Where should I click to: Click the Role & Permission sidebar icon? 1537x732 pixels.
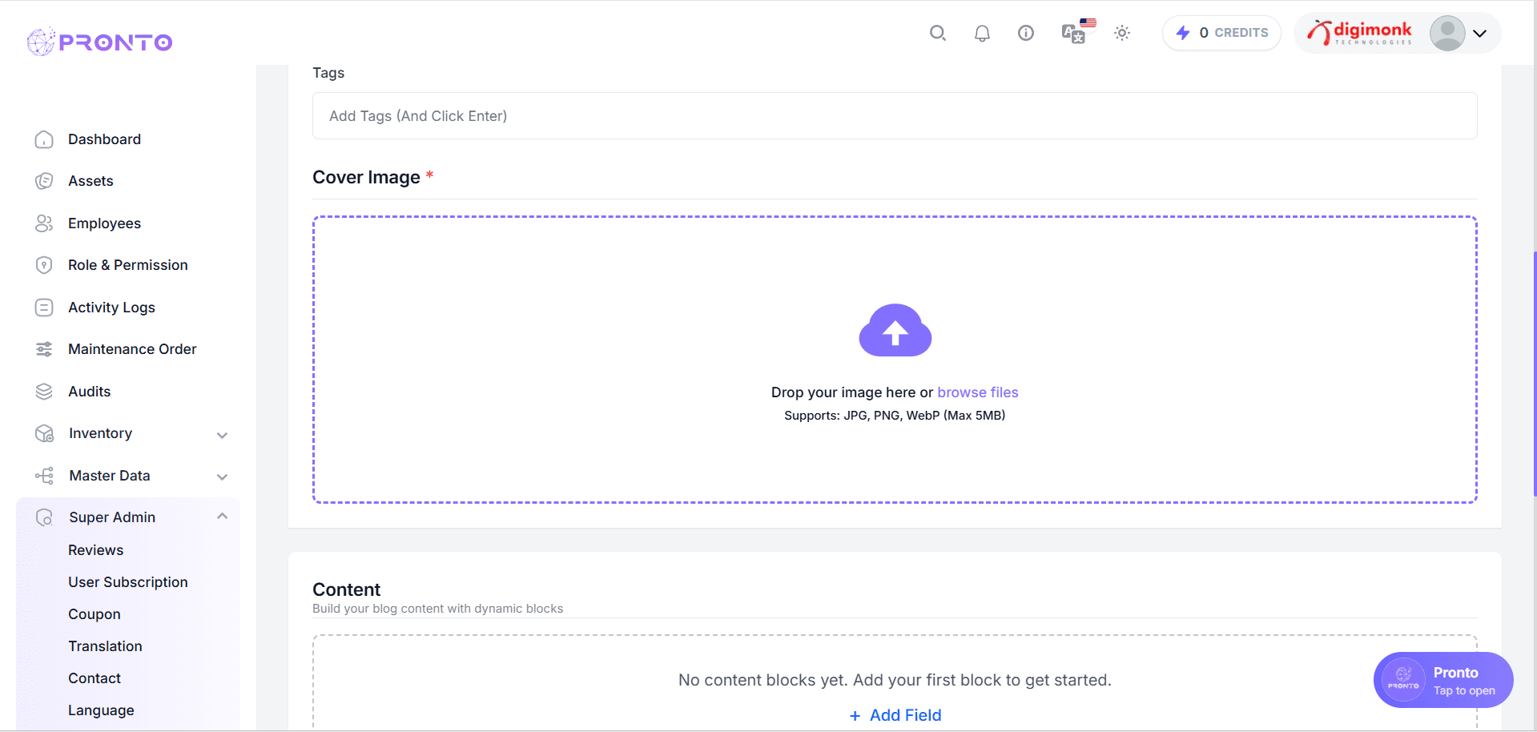click(45, 264)
